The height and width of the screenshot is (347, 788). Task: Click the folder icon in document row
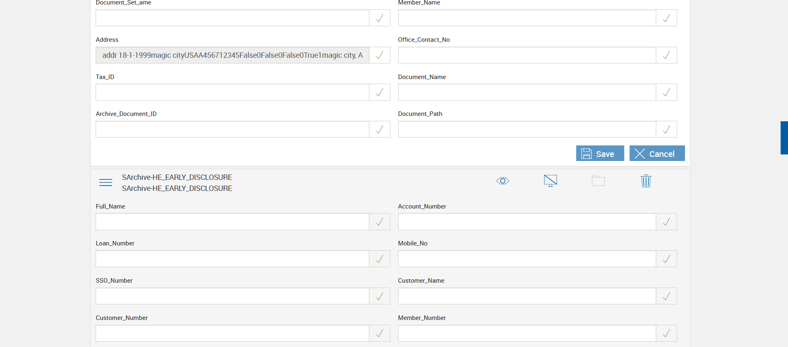[598, 181]
